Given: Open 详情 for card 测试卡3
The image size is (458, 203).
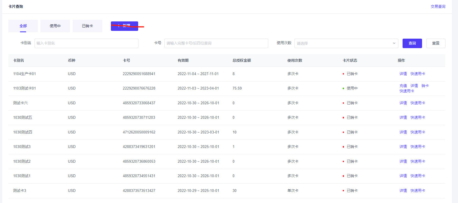Looking at the screenshot, I should click(x=403, y=190).
